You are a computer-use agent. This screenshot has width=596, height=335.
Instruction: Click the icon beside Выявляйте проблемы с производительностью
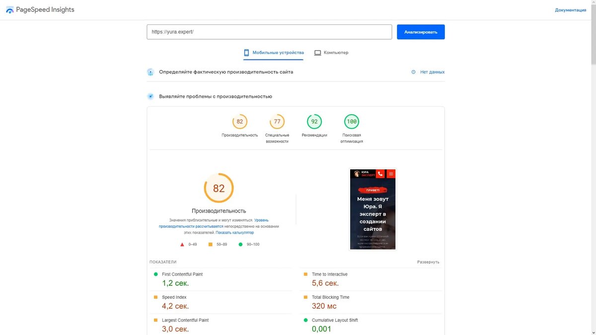click(150, 96)
